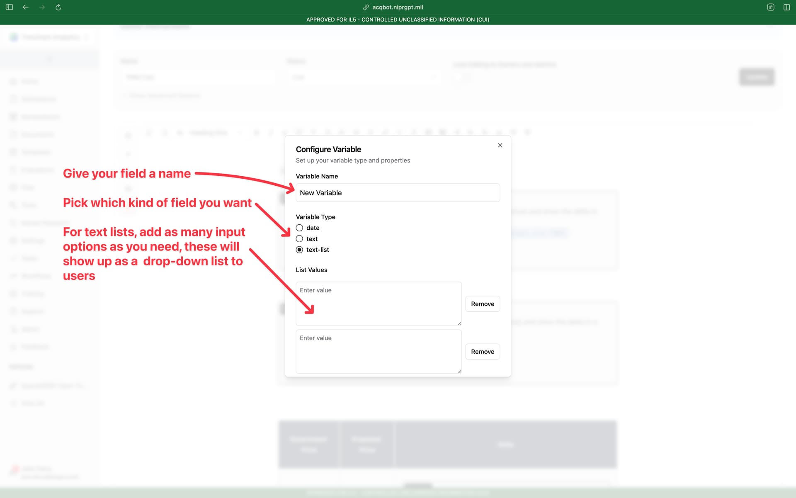Click the link icon beside the URL
Screen dimensions: 796x498
click(366, 7)
